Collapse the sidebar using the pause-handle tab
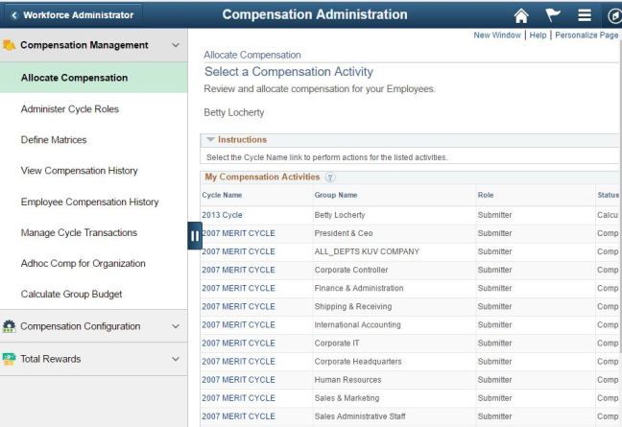Screen dimensions: 622x427 pos(194,235)
